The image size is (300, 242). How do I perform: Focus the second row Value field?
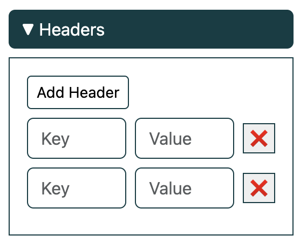point(185,188)
